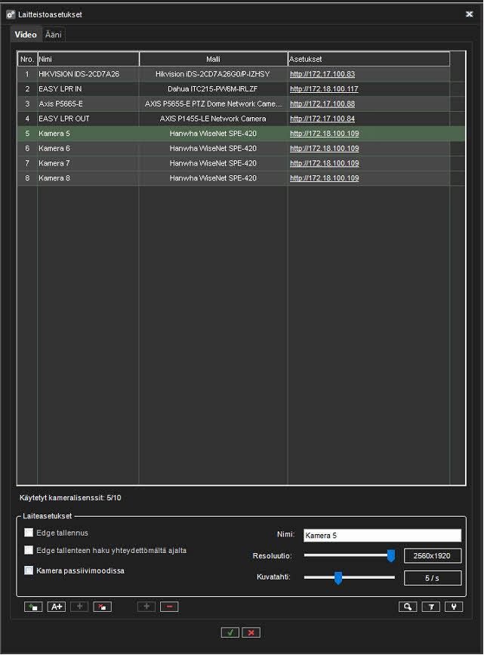Select the Axis P5665-E camera row
Image resolution: width=484 pixels, height=655 pixels.
(88, 104)
